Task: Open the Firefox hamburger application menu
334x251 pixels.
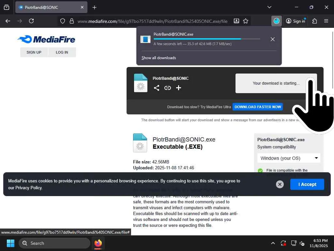Action: click(326, 21)
